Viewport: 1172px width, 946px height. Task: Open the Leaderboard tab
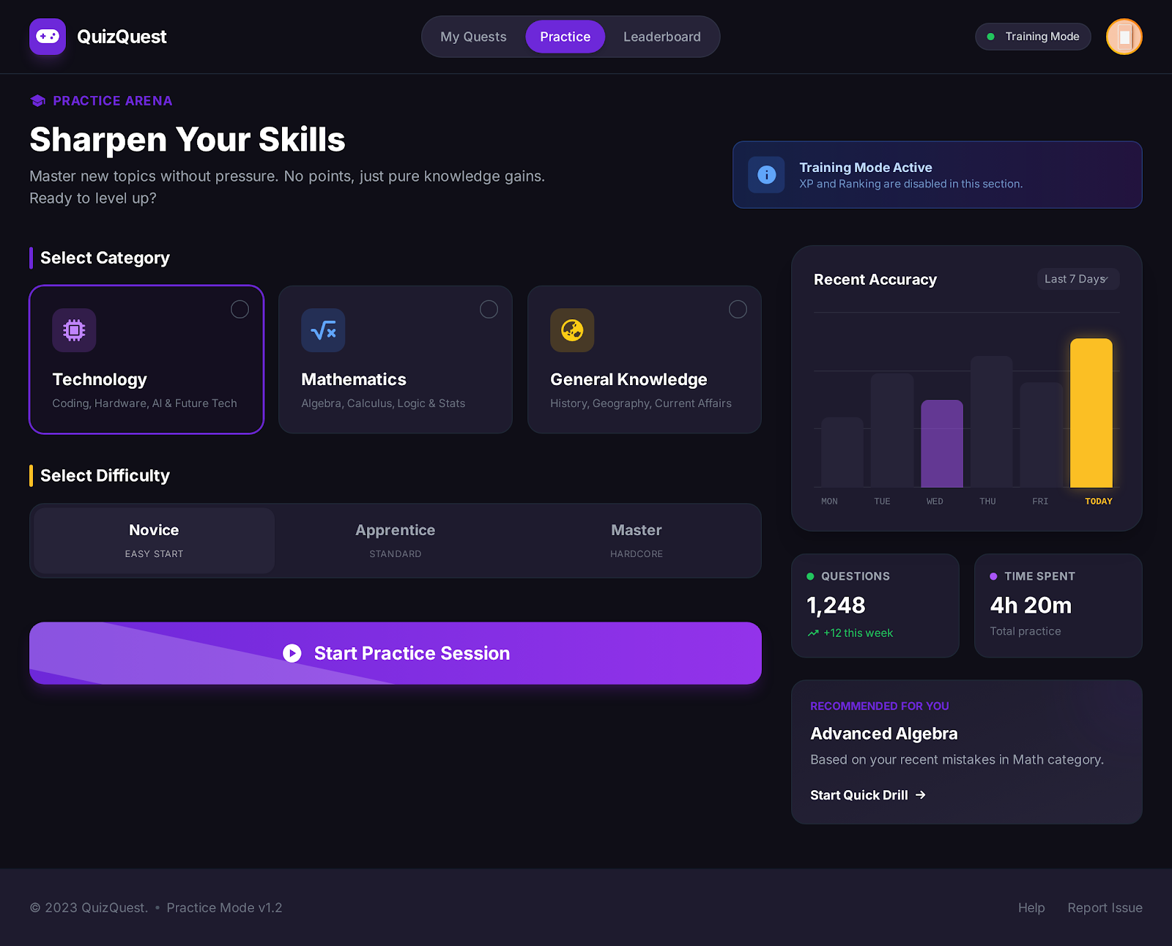point(661,37)
